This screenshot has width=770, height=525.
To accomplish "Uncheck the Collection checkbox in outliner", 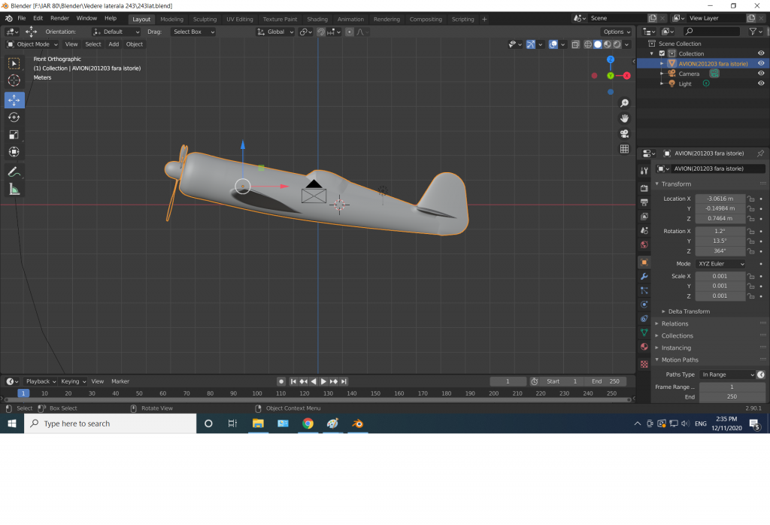I will coord(662,53).
